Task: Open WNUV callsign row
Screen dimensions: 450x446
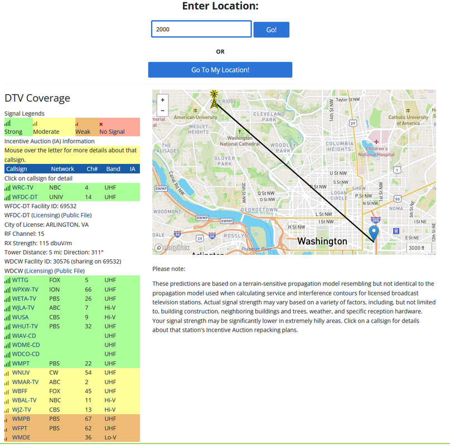Action: tap(72, 372)
